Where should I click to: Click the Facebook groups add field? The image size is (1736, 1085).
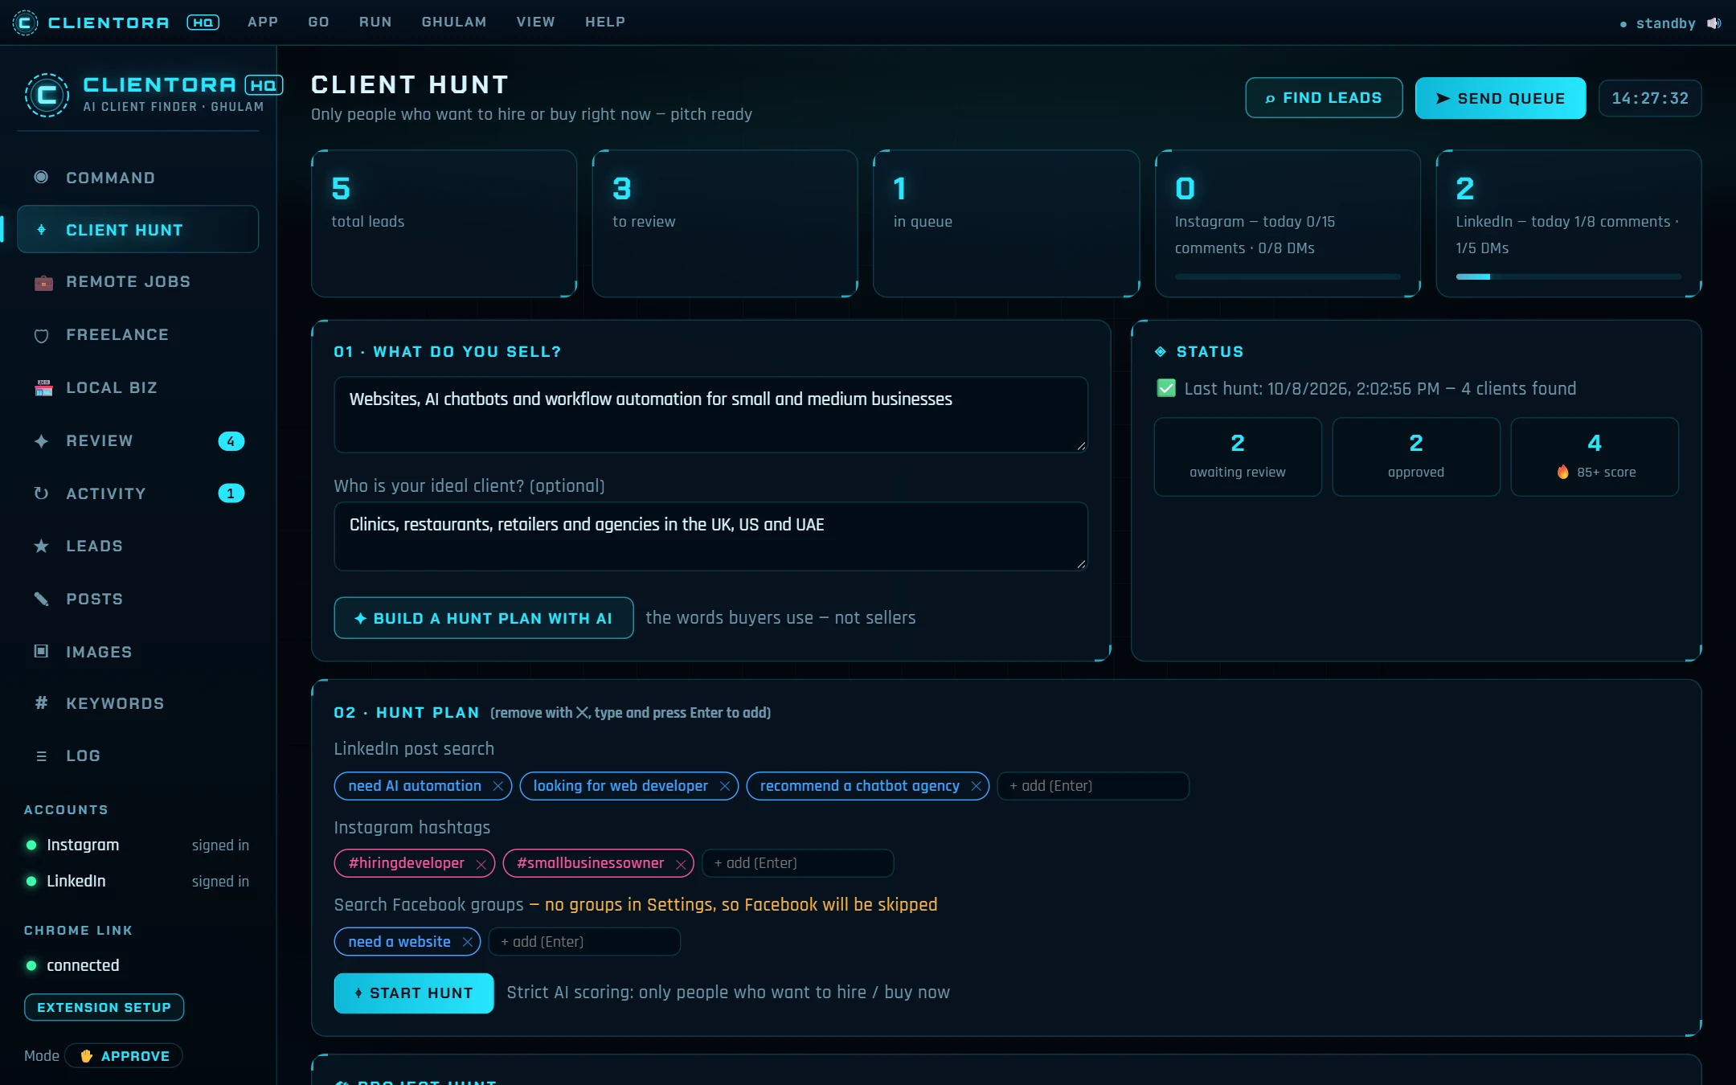[584, 942]
